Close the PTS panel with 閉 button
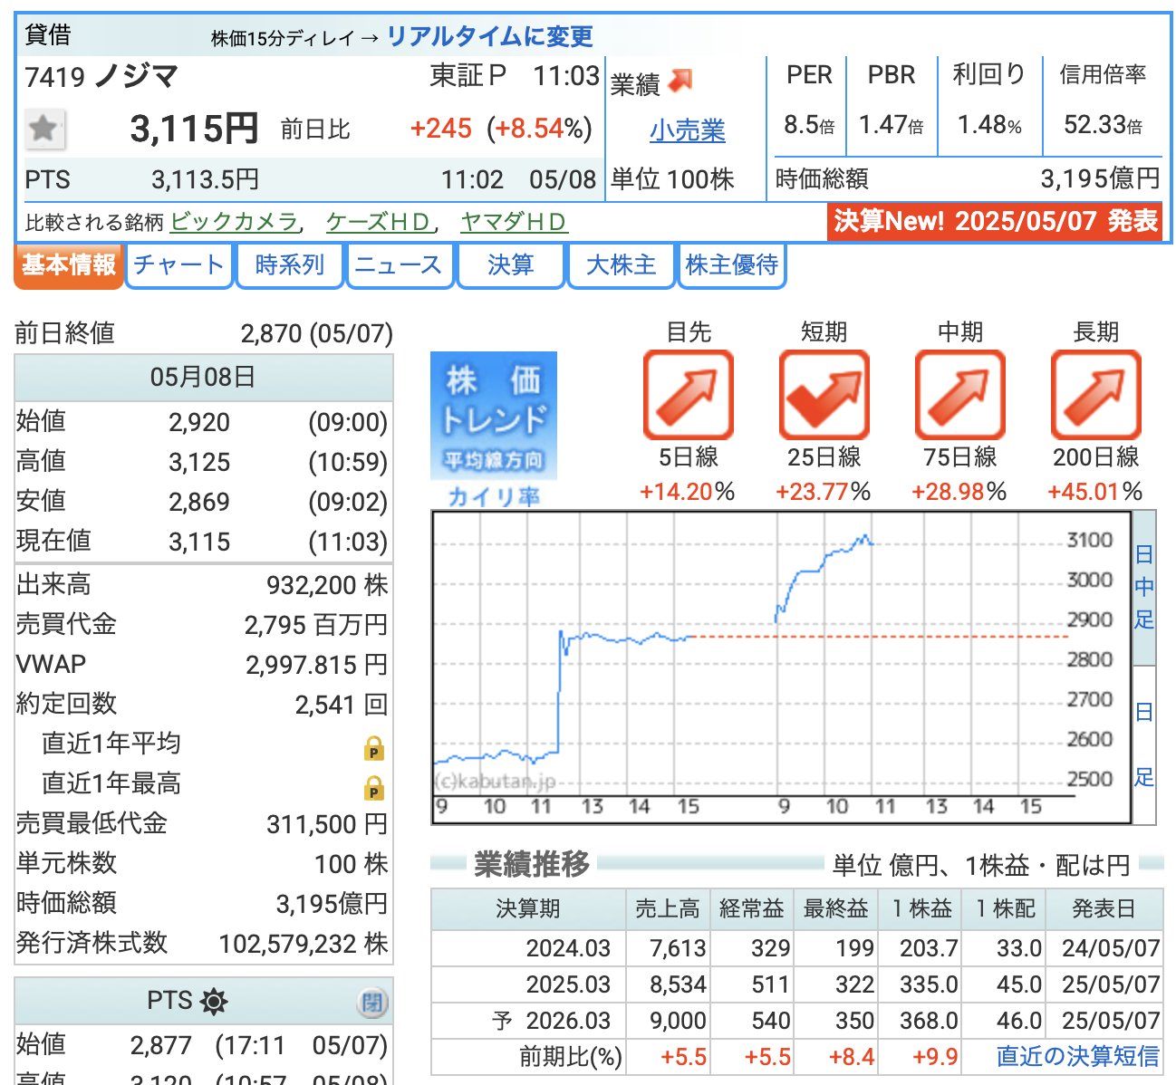This screenshot has width=1176, height=1085. [x=372, y=1003]
